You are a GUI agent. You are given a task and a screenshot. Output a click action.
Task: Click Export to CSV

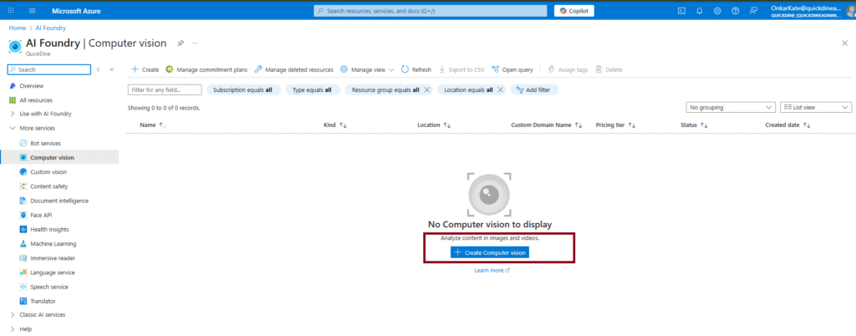click(461, 70)
